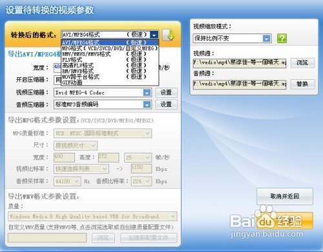Image resolution: width=323 pixels, height=252 pixels.
Task: Click 浏览 button next to 视频源
Action: point(302,63)
